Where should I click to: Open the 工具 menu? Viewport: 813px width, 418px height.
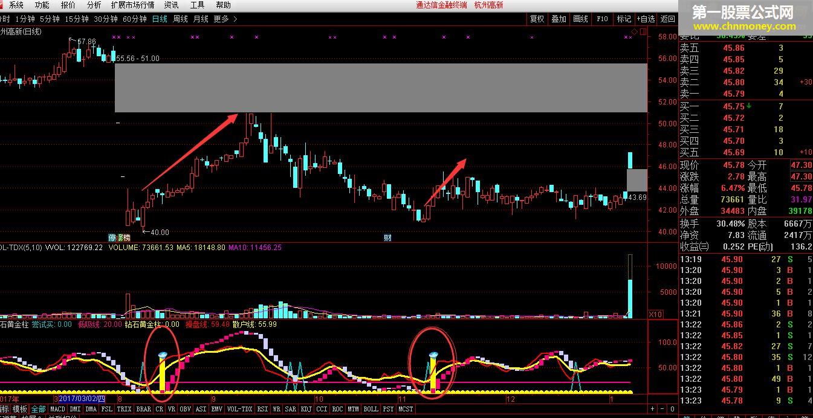(x=197, y=5)
